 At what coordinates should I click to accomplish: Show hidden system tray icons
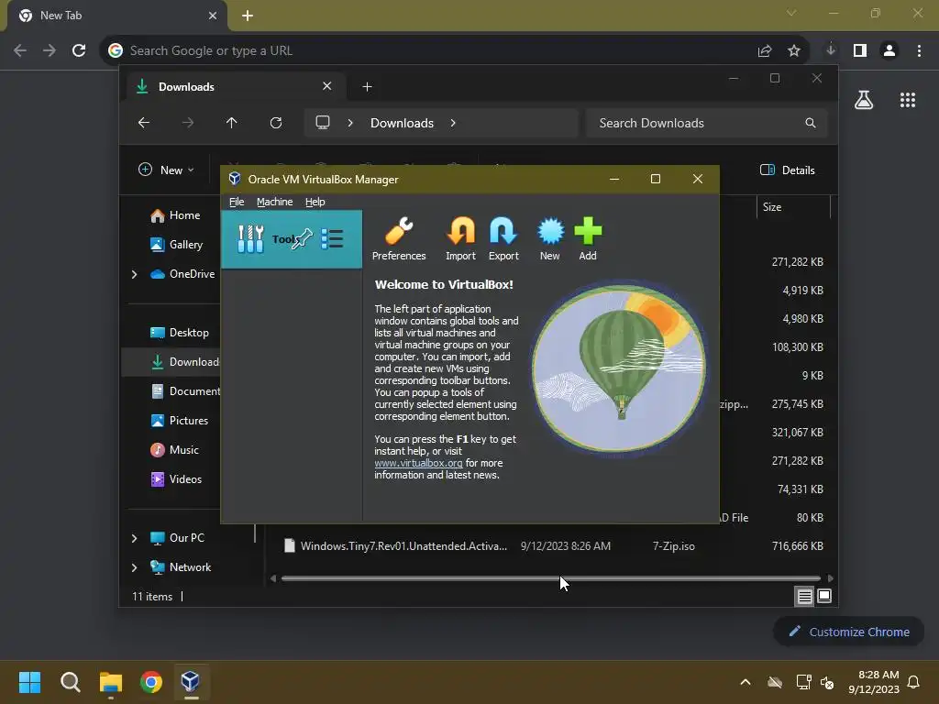(x=746, y=682)
